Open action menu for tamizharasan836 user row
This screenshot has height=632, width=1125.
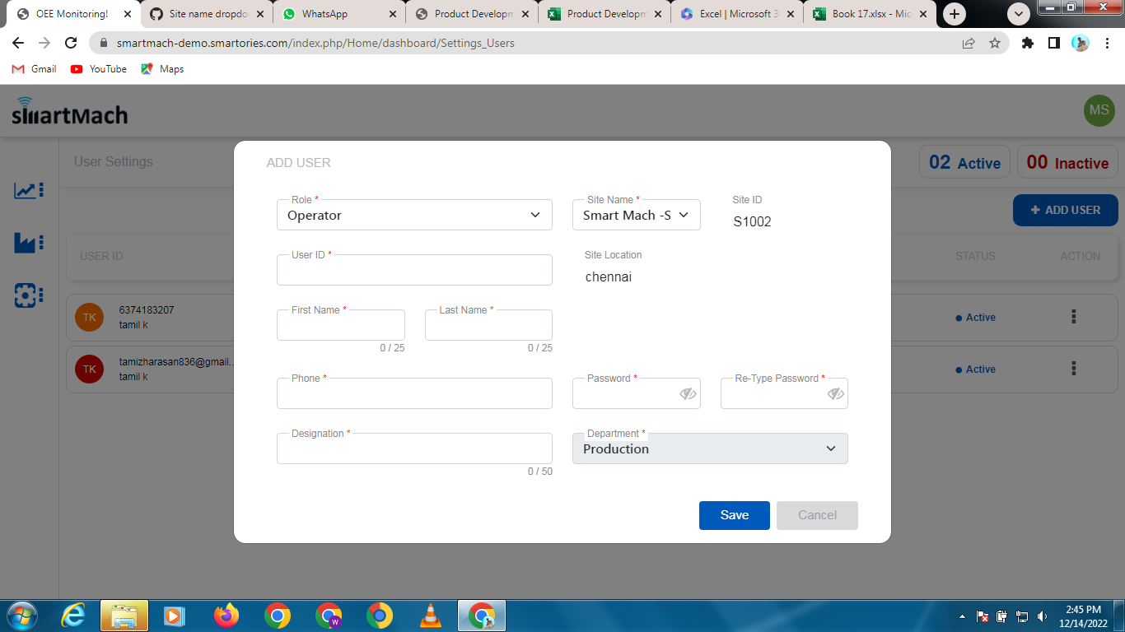click(1073, 369)
